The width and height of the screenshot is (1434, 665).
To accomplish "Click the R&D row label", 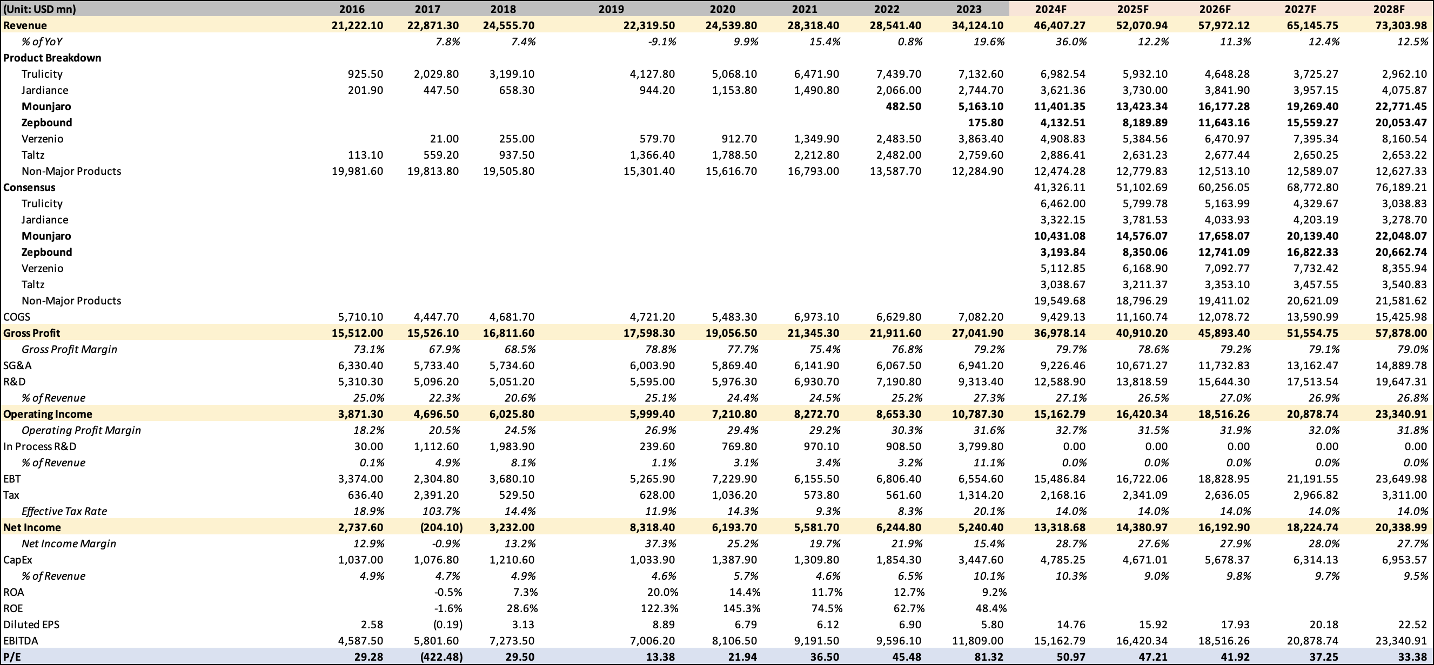I will pos(15,381).
